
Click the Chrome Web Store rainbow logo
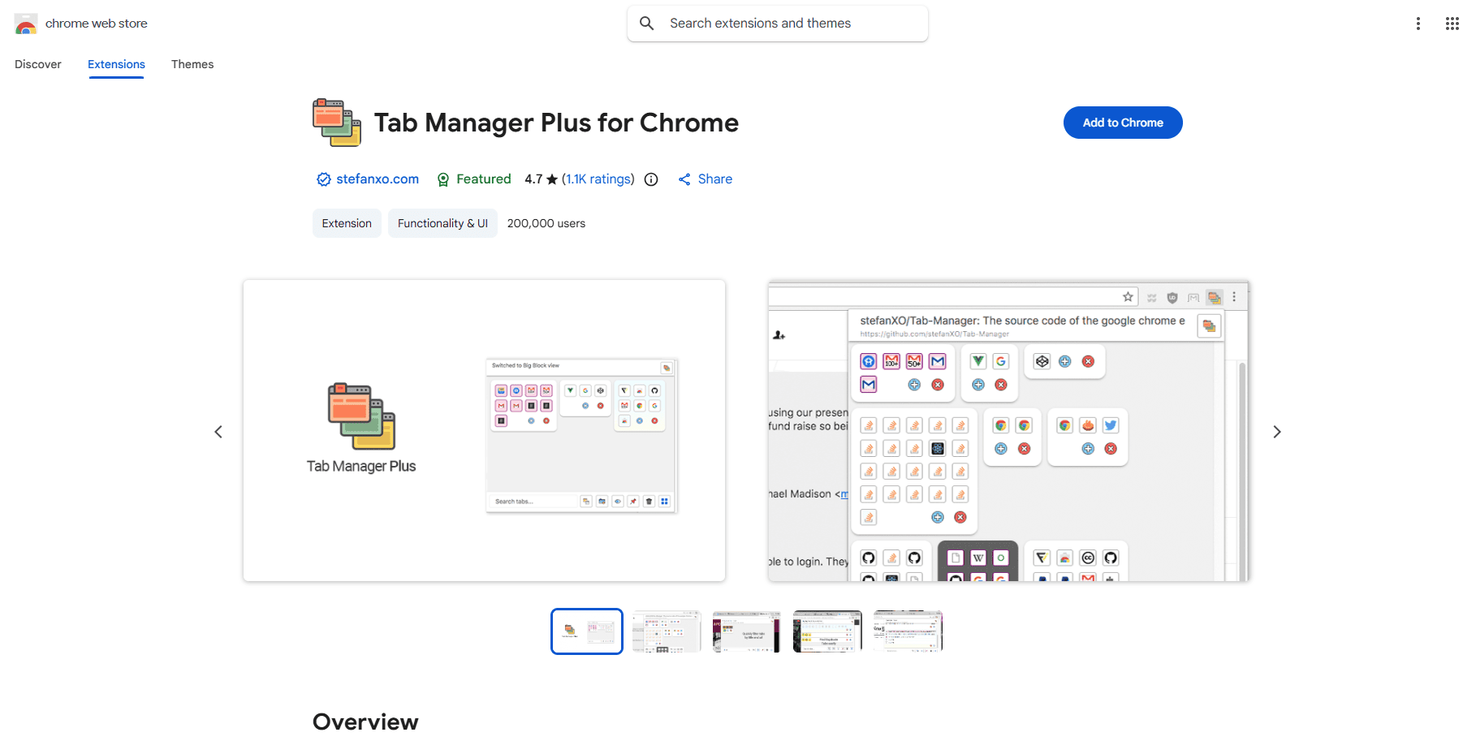click(x=26, y=24)
